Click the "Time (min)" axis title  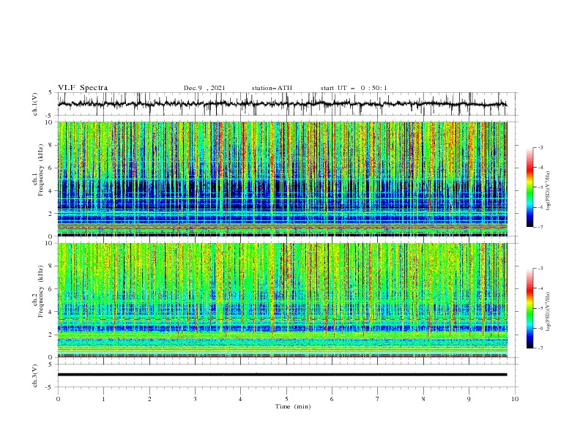click(293, 406)
